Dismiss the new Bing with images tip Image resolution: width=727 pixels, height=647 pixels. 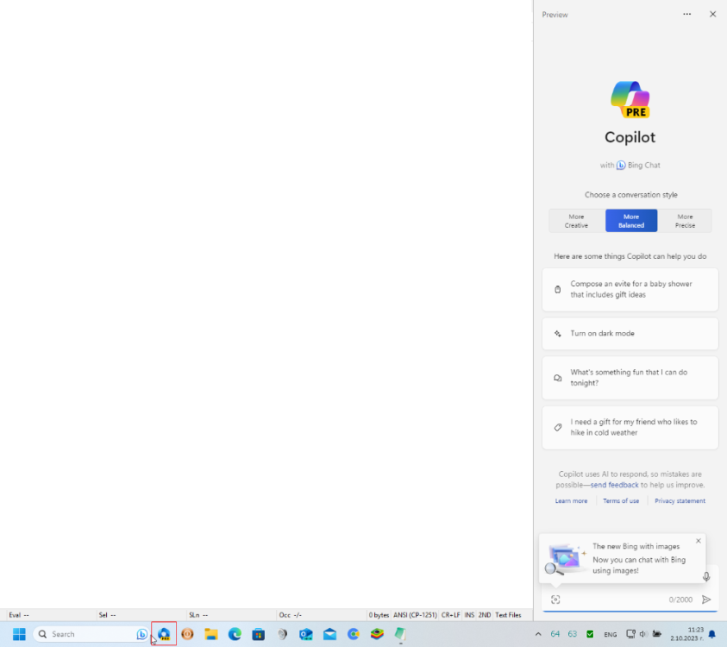(x=699, y=541)
